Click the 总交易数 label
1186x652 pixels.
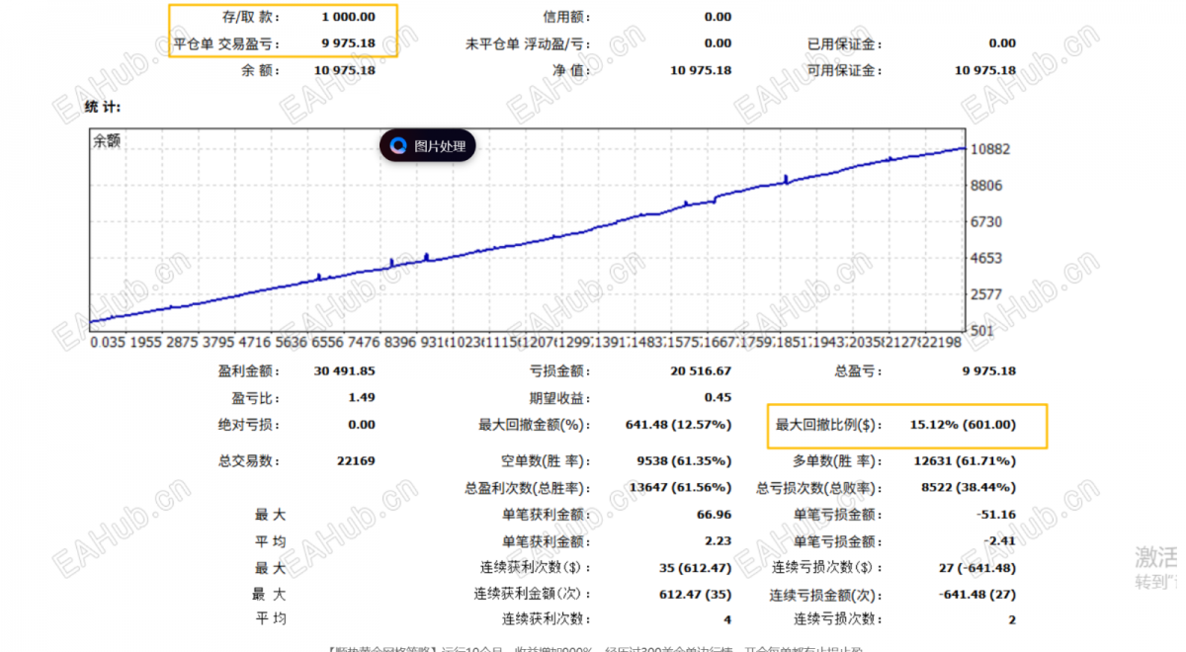click(x=250, y=461)
